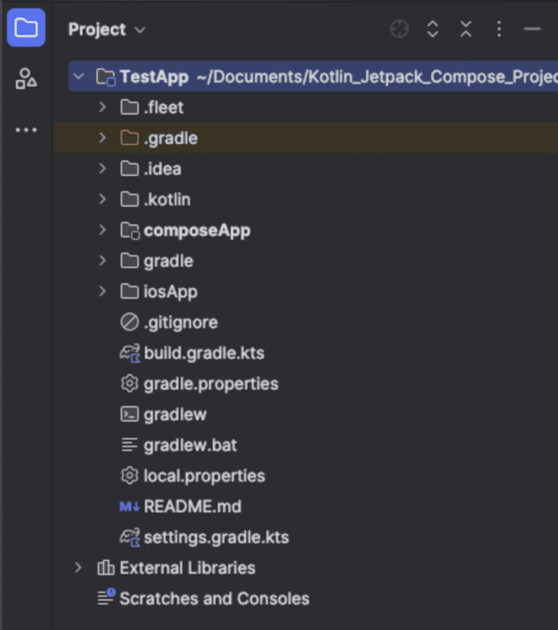The image size is (558, 630).
Task: Click the Collapse All icon in toolbar
Action: pos(466,29)
